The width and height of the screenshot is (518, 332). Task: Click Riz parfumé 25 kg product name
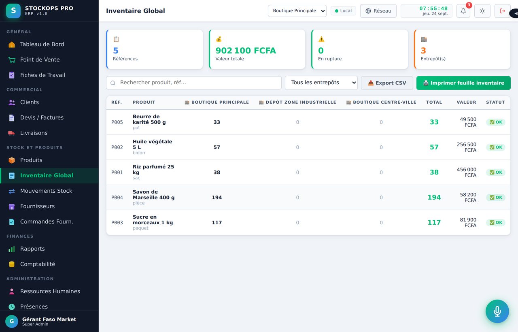153,170
